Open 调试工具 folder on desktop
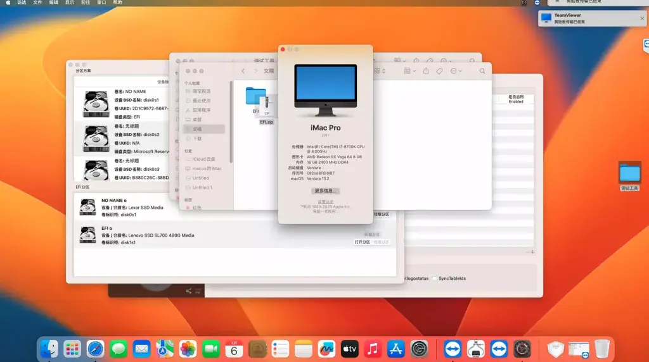649x362 pixels. [x=629, y=176]
